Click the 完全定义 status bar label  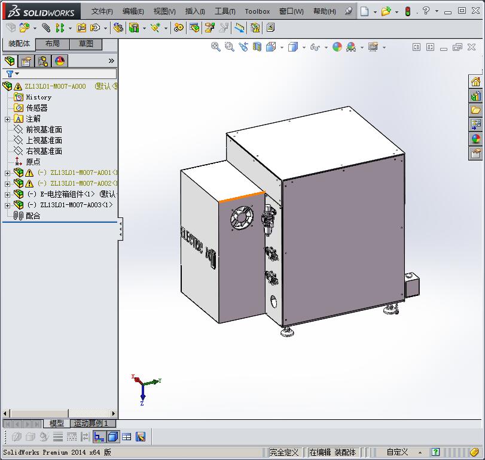click(284, 452)
